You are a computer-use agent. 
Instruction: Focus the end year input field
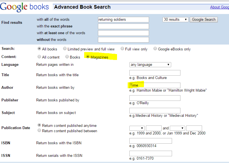coord(194,128)
